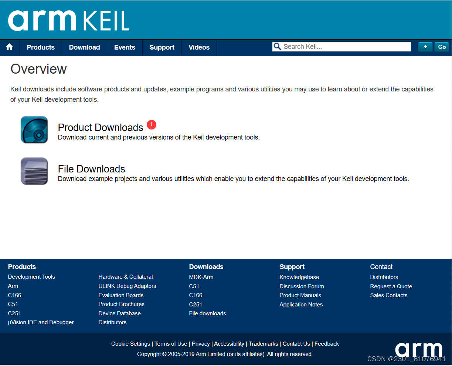Open C51 under footer Products
The width and height of the screenshot is (452, 366).
tap(13, 304)
